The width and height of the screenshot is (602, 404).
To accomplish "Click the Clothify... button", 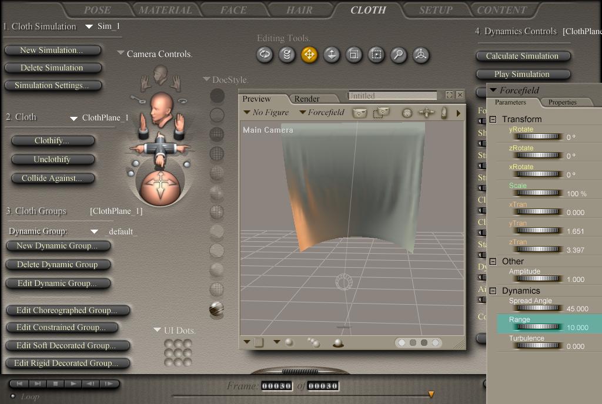I will [x=52, y=141].
